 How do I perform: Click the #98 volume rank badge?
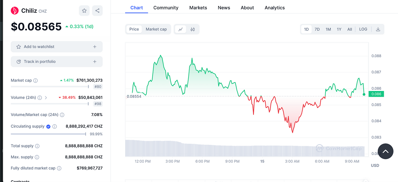(98, 104)
